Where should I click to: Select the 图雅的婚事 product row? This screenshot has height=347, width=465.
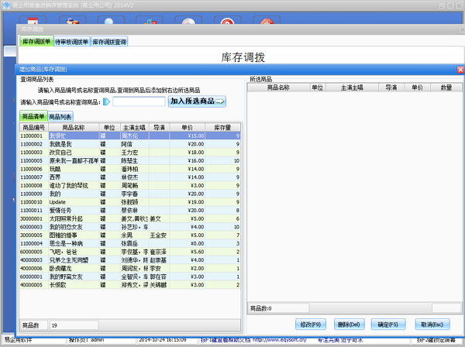point(130,235)
